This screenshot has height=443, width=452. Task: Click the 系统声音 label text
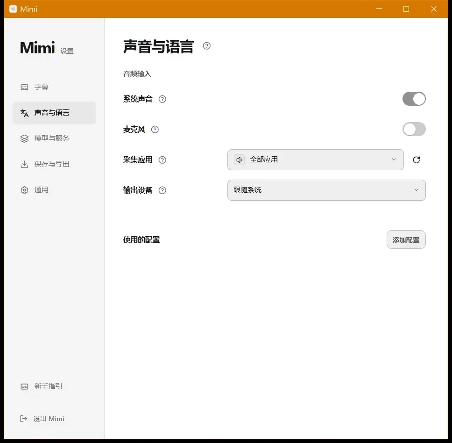pos(138,99)
